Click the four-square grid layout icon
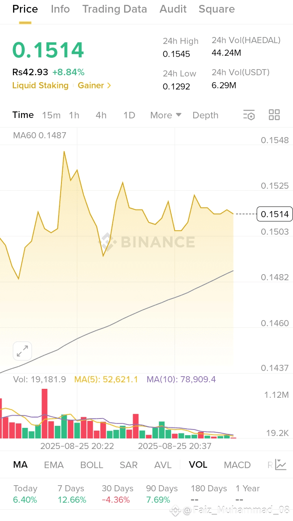293x521 pixels. tap(274, 115)
